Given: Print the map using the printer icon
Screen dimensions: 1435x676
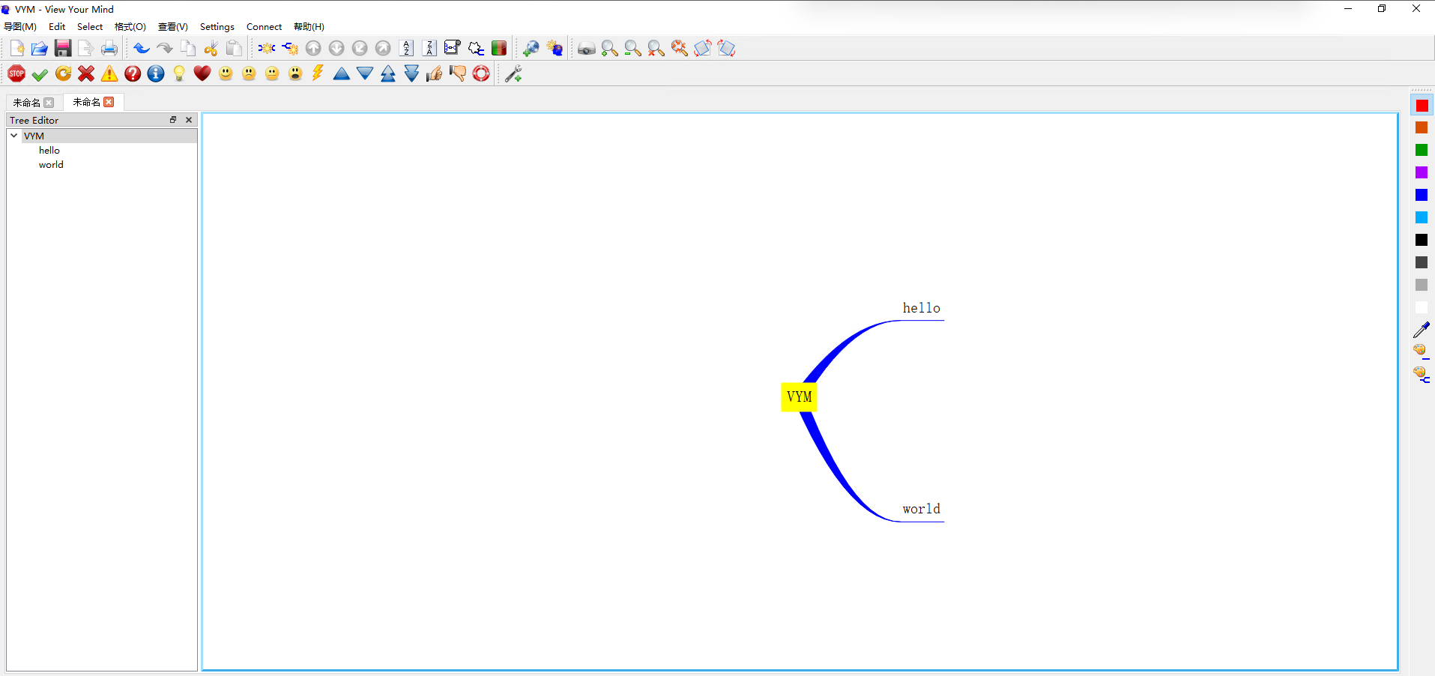Looking at the screenshot, I should click(109, 49).
